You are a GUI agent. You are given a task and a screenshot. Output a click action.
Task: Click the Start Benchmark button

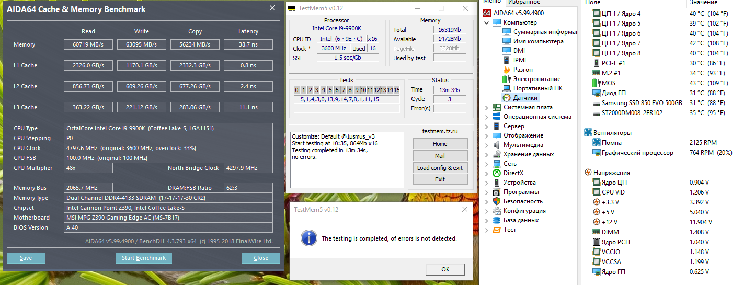[x=144, y=258]
